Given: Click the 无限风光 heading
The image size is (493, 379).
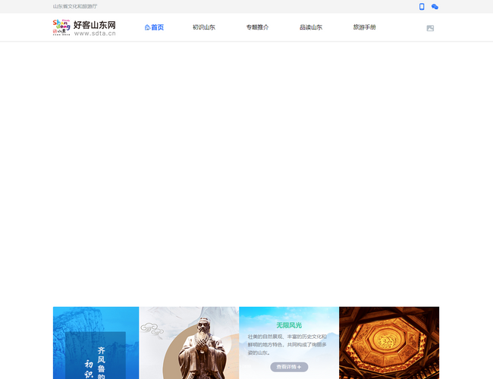Looking at the screenshot, I should click(x=289, y=325).
